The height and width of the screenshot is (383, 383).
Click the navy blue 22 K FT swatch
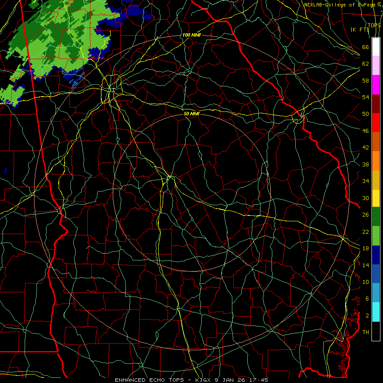coord(376,255)
